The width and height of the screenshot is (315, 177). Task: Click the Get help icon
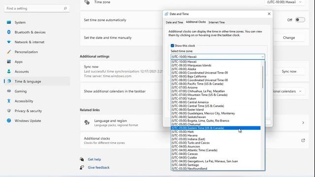coord(82,159)
